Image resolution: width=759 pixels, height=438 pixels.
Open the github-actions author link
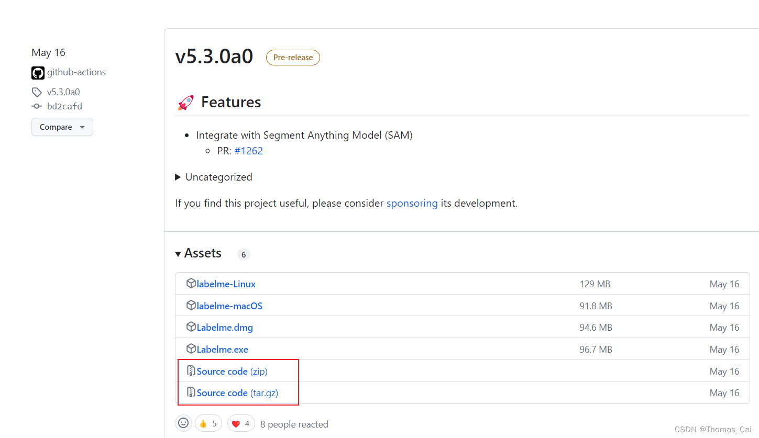[76, 72]
